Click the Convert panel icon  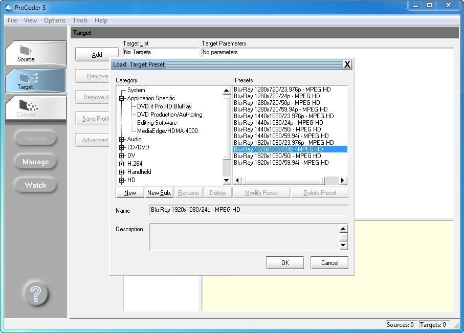(35, 108)
